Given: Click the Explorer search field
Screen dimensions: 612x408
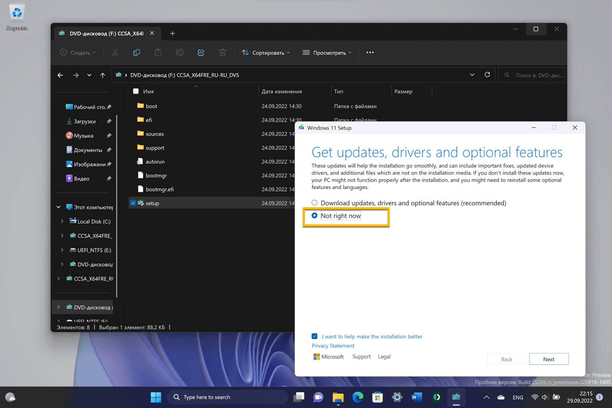Looking at the screenshot, I should tap(534, 75).
